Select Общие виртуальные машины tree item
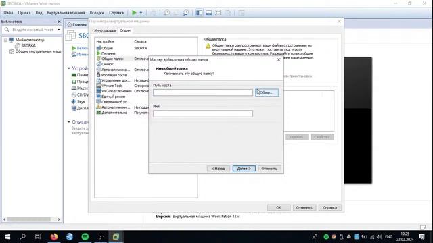The height and width of the screenshot is (243, 433). [x=38, y=51]
